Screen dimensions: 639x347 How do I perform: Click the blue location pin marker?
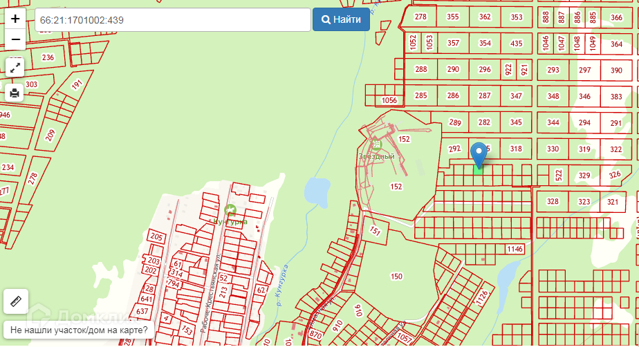[479, 155]
